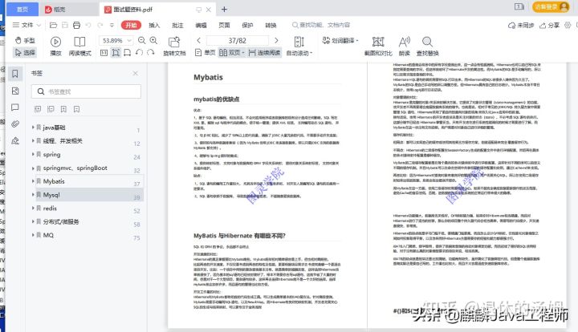This screenshot has width=578, height=332.
Task: Open the Rotate Document (旋转文档) tool
Action: tap(174, 47)
